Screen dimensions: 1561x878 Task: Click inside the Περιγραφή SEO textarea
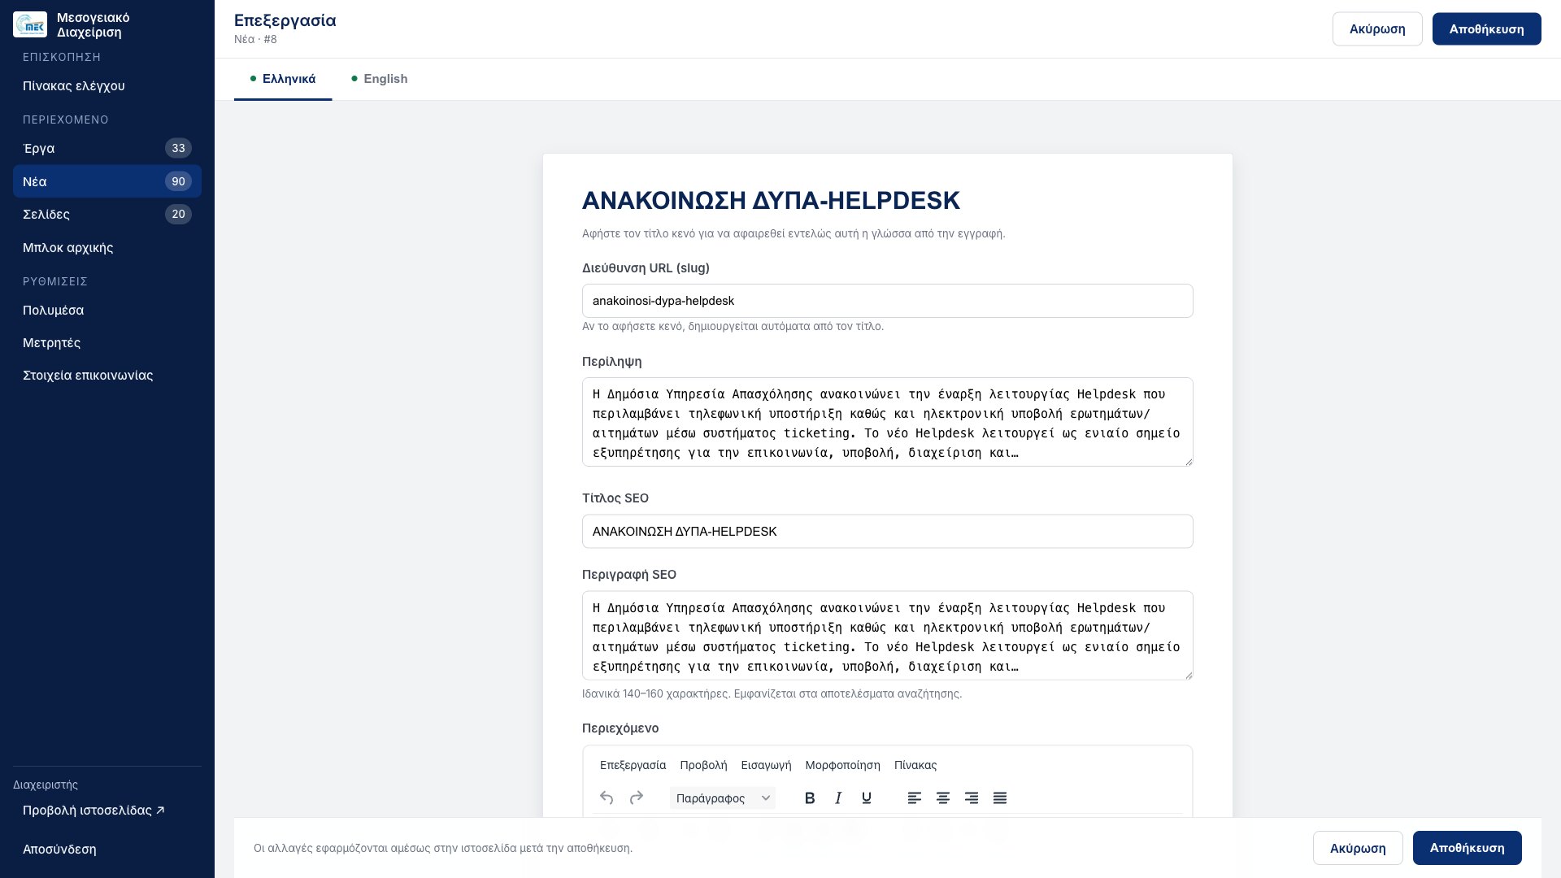coord(888,636)
